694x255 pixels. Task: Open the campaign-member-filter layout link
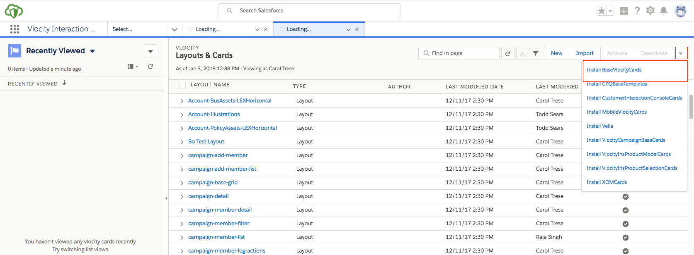(219, 224)
